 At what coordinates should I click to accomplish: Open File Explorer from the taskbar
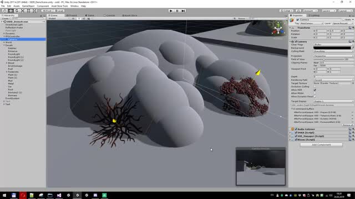pyautogui.click(x=50, y=195)
